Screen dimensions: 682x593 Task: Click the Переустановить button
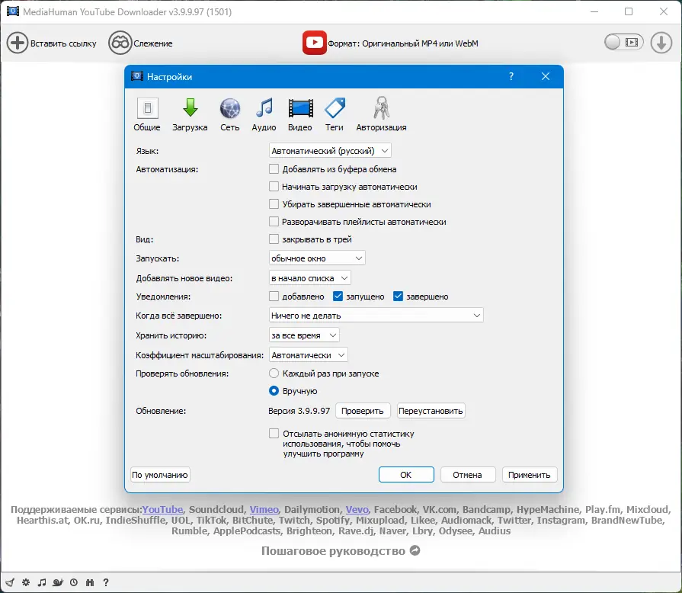click(x=431, y=411)
